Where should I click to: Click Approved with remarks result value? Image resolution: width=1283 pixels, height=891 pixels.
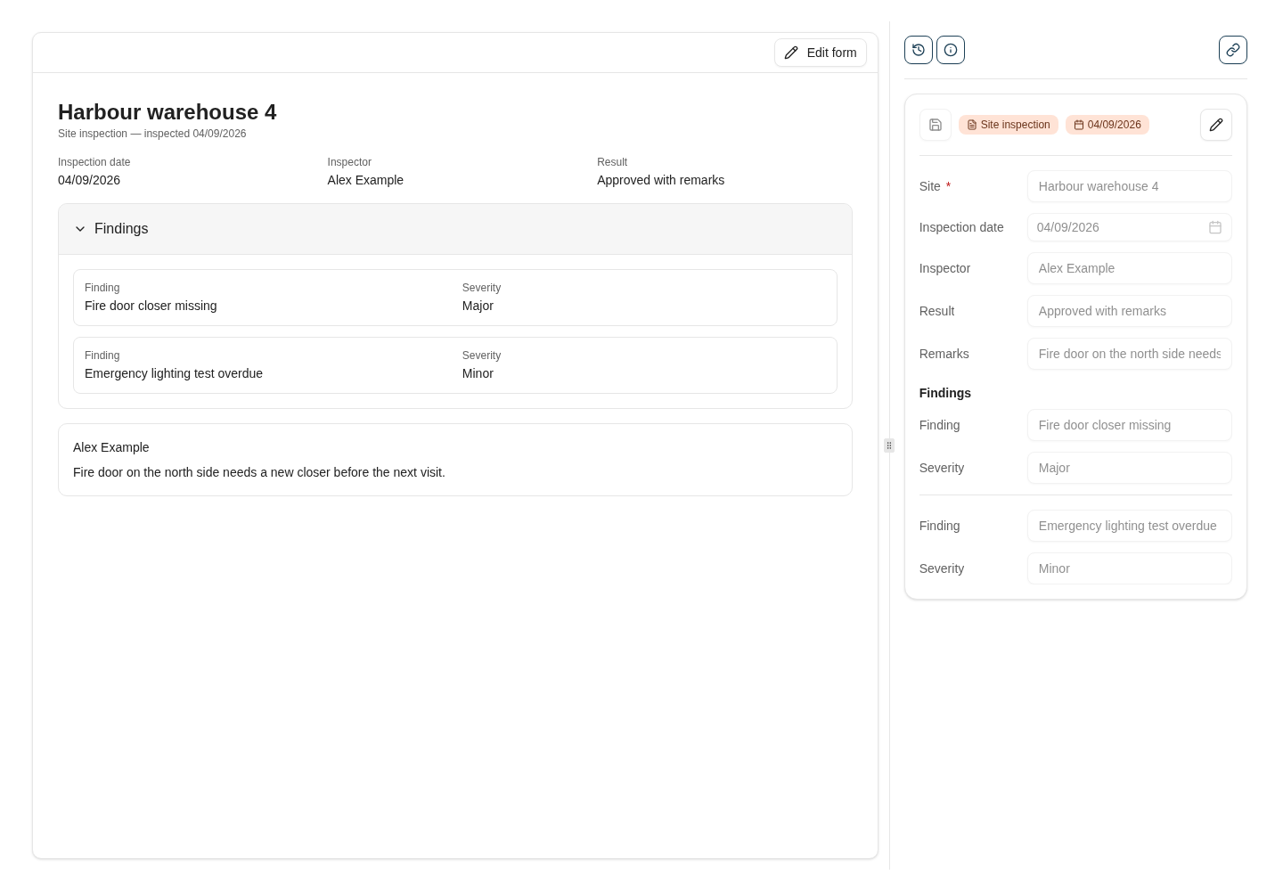coord(660,180)
